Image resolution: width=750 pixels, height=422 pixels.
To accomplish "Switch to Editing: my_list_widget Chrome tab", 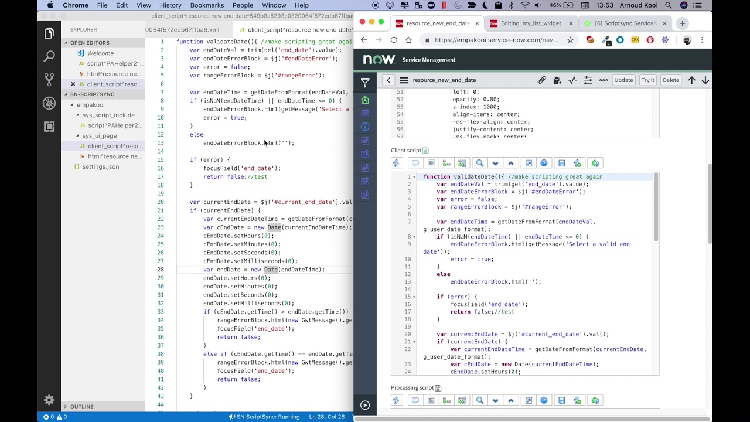I will (x=531, y=23).
